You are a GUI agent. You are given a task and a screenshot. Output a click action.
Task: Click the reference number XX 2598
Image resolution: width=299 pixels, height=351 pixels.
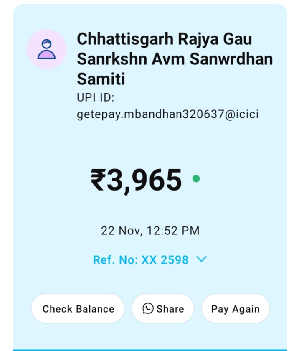(x=165, y=260)
